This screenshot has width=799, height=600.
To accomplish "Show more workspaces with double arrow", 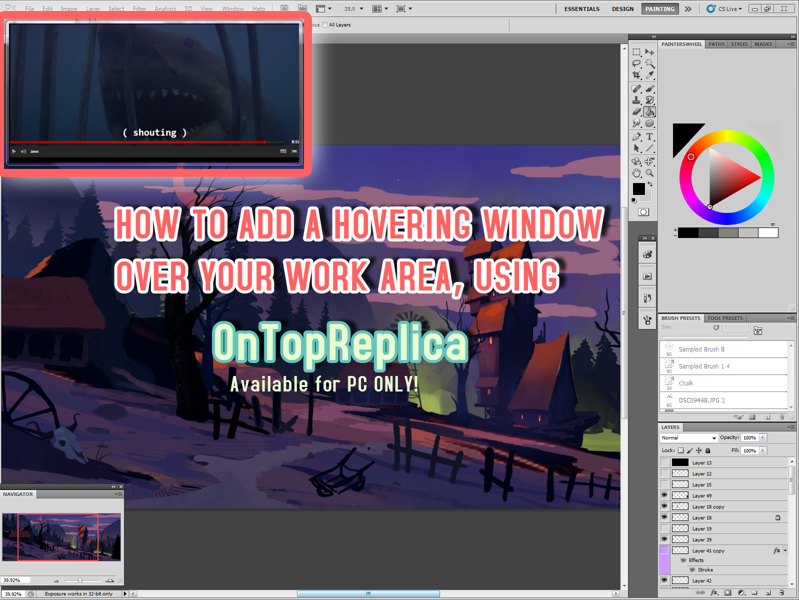I will (x=688, y=8).
